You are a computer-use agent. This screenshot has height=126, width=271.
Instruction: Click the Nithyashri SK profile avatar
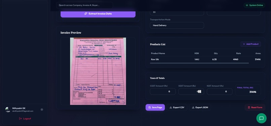(x=8, y=110)
